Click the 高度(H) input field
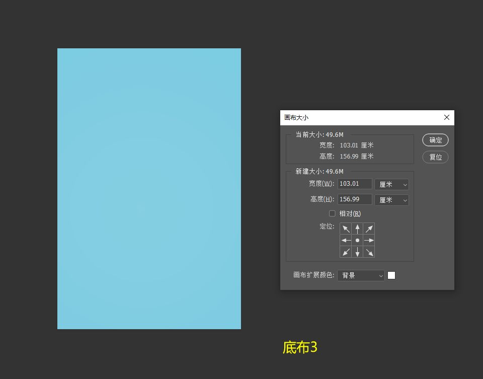The width and height of the screenshot is (483, 379). (355, 199)
